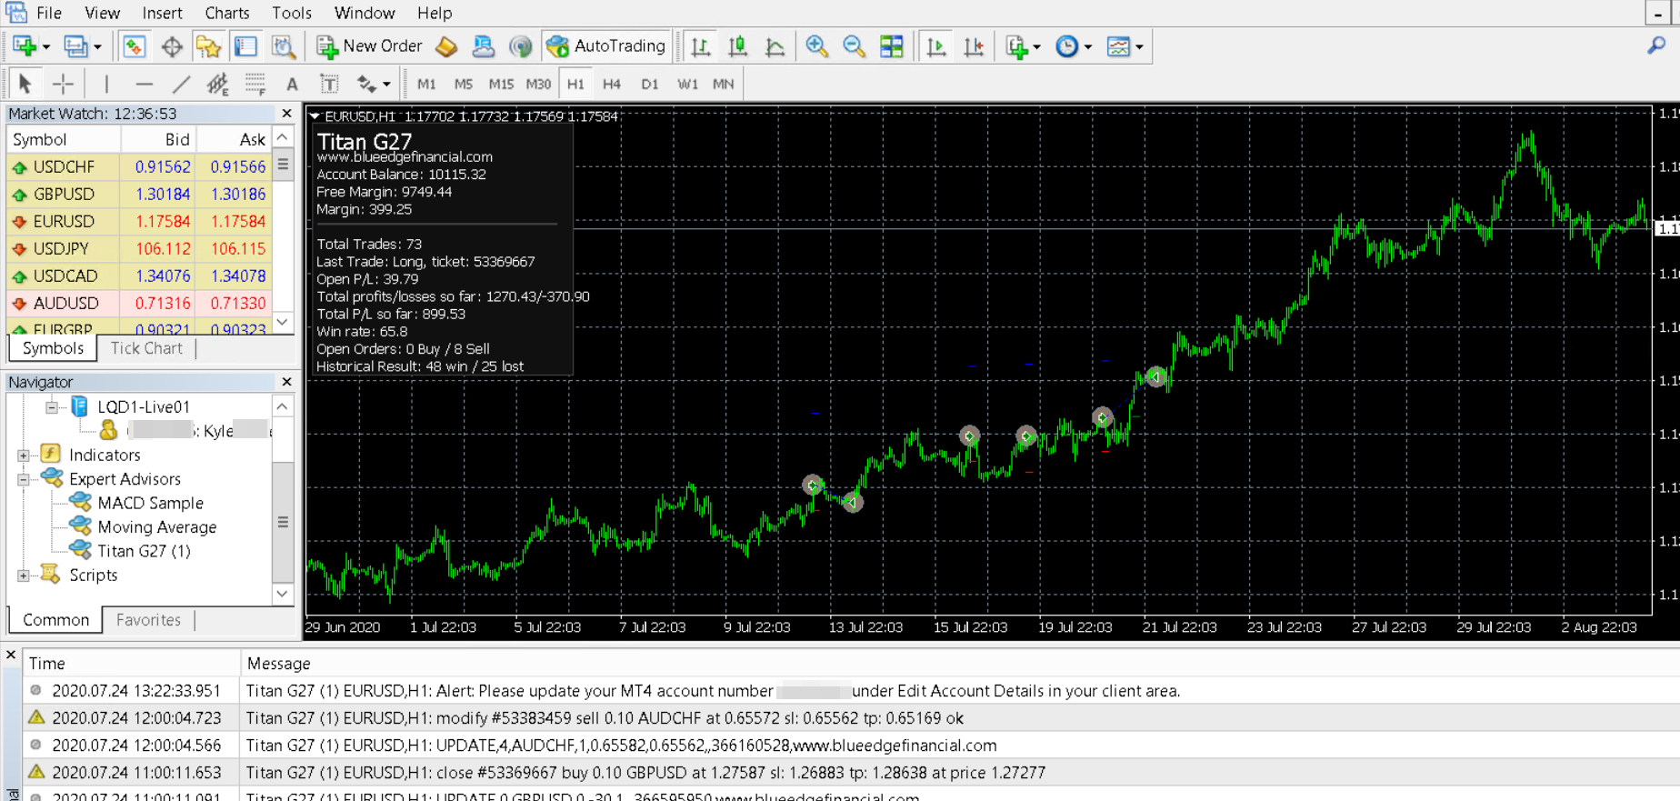Switch to the Favorites tab in Navigator
1680x801 pixels.
pos(148,620)
